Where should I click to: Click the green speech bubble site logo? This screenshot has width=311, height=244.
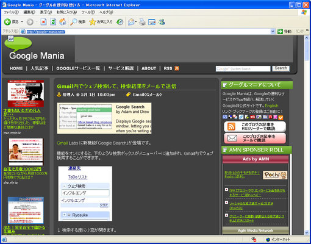18,43
